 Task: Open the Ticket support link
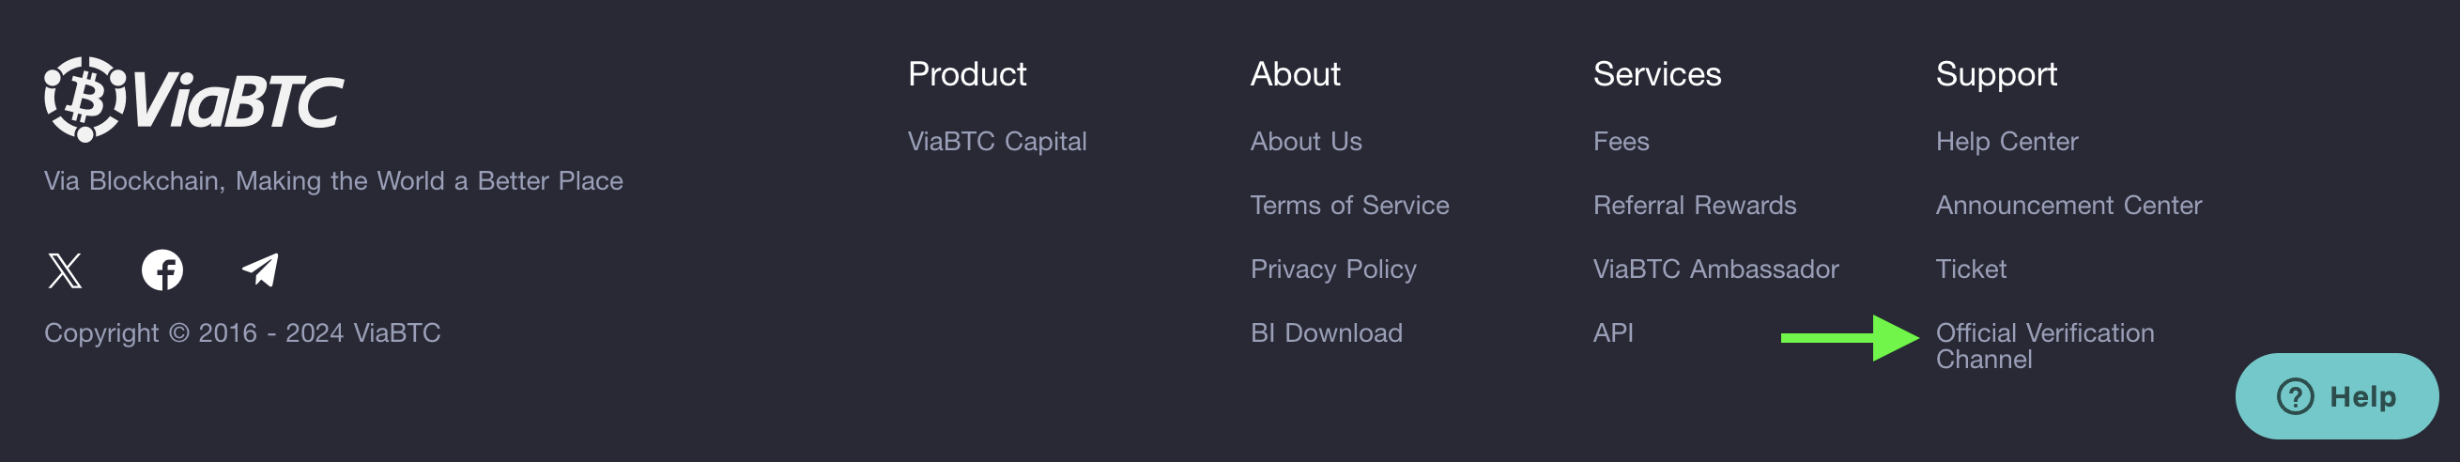1970,269
